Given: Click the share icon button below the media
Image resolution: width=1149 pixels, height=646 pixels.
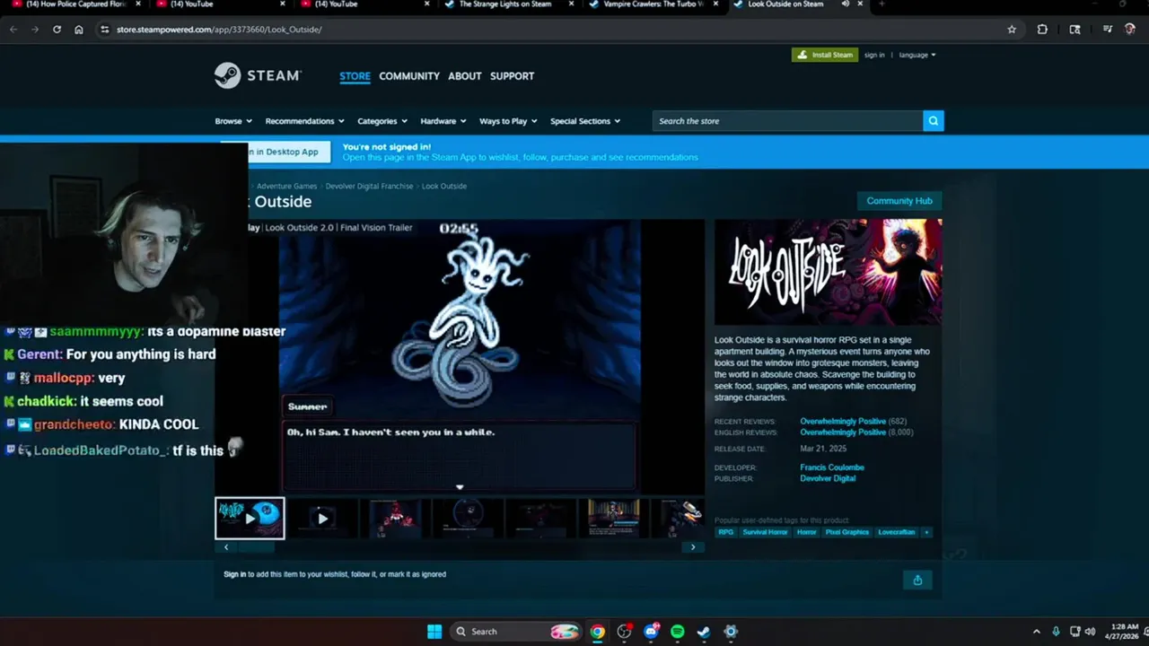Looking at the screenshot, I should pyautogui.click(x=917, y=580).
